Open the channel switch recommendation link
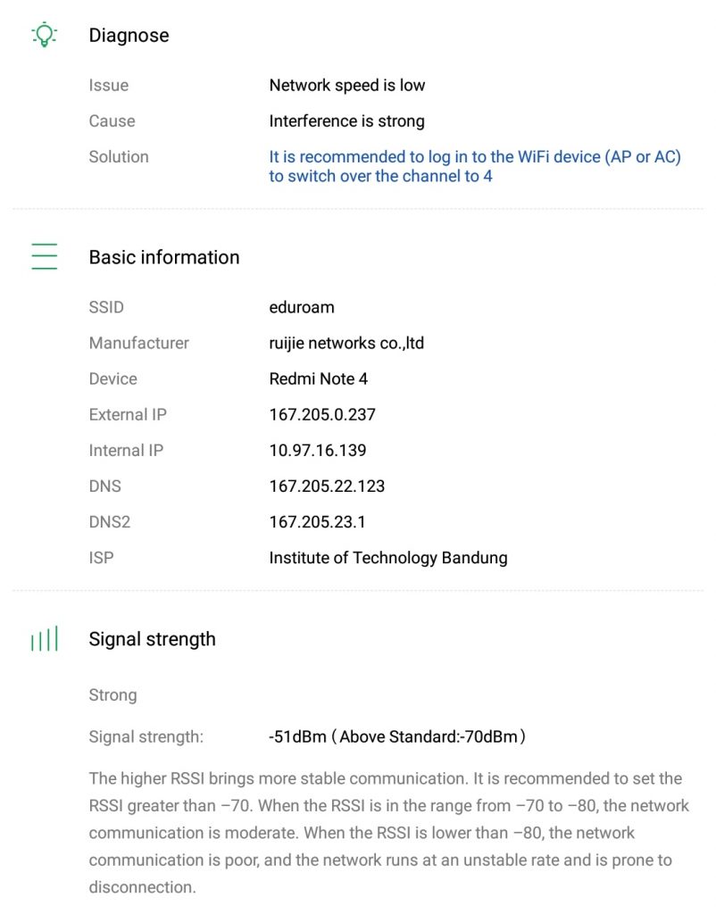Screen dimensions: 716x914 [x=474, y=166]
